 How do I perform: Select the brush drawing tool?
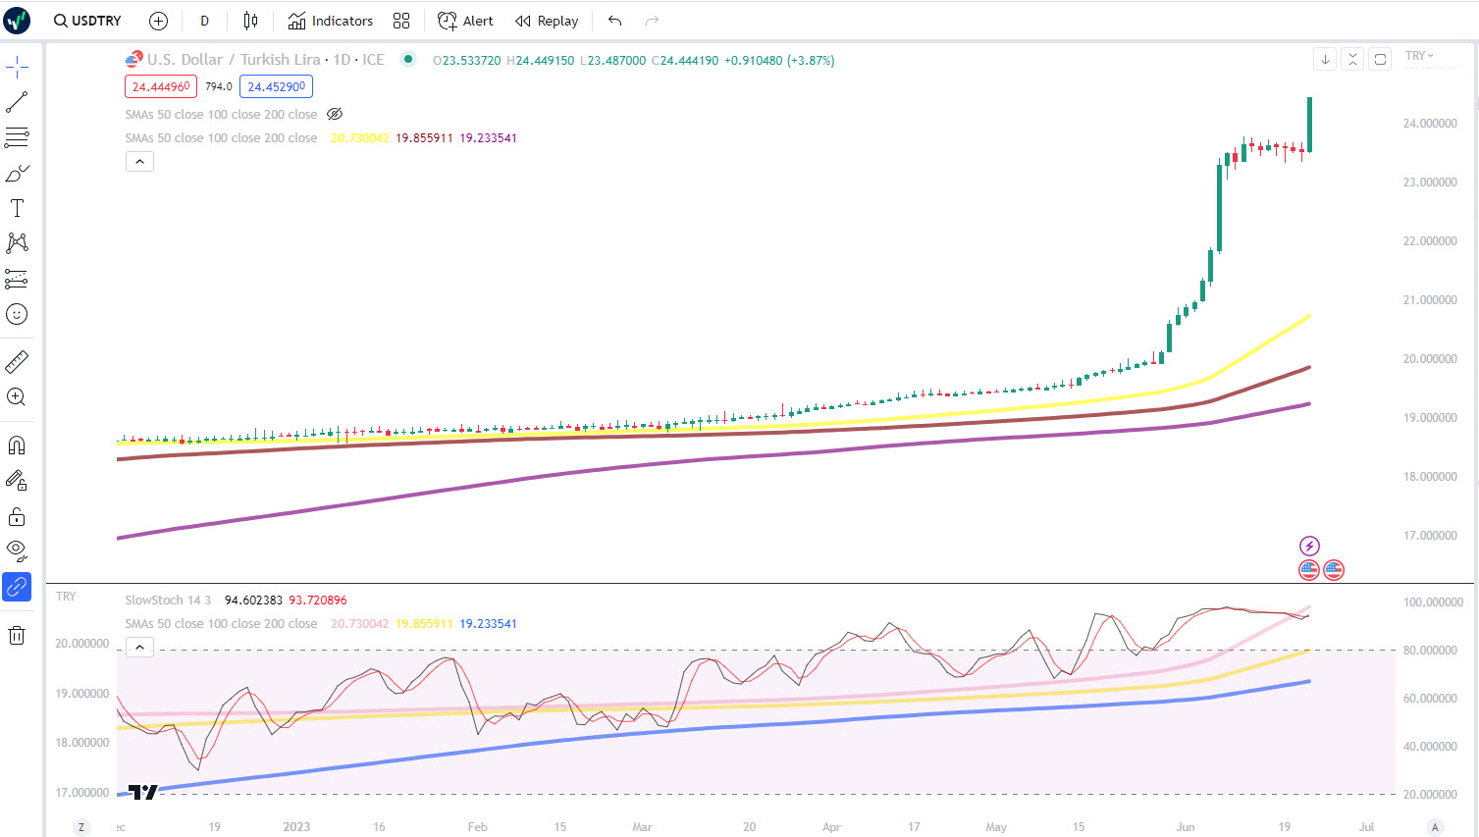pos(17,173)
